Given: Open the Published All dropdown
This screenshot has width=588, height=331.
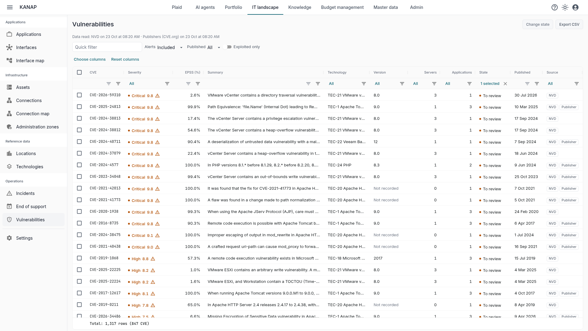Looking at the screenshot, I should click(x=214, y=47).
